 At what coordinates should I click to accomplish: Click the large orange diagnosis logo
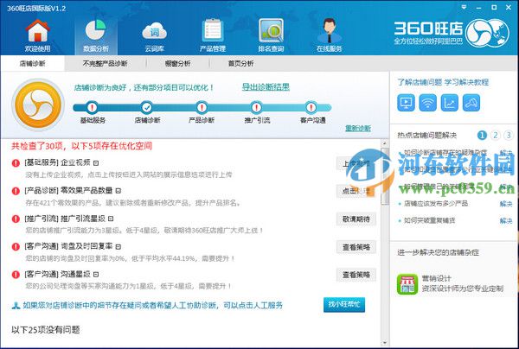(x=38, y=105)
